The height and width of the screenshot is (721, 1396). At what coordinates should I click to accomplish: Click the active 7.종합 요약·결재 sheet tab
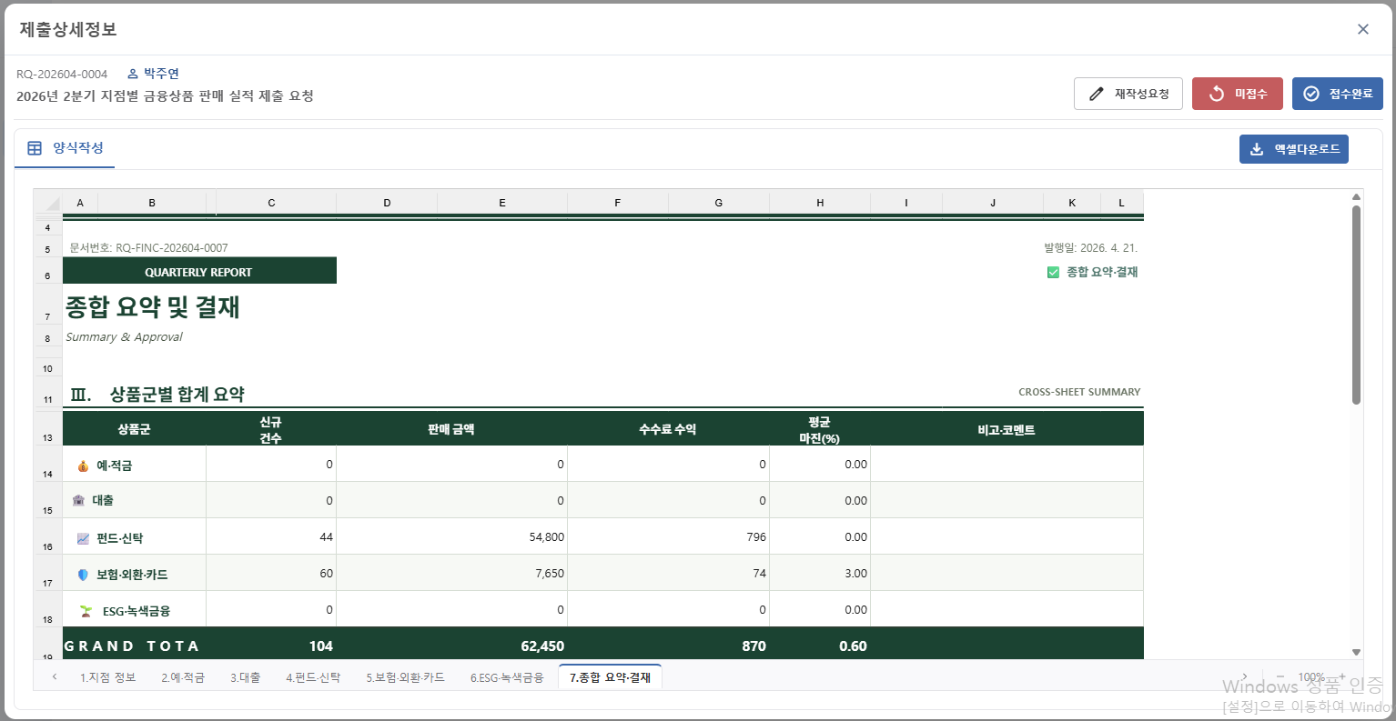coord(611,677)
